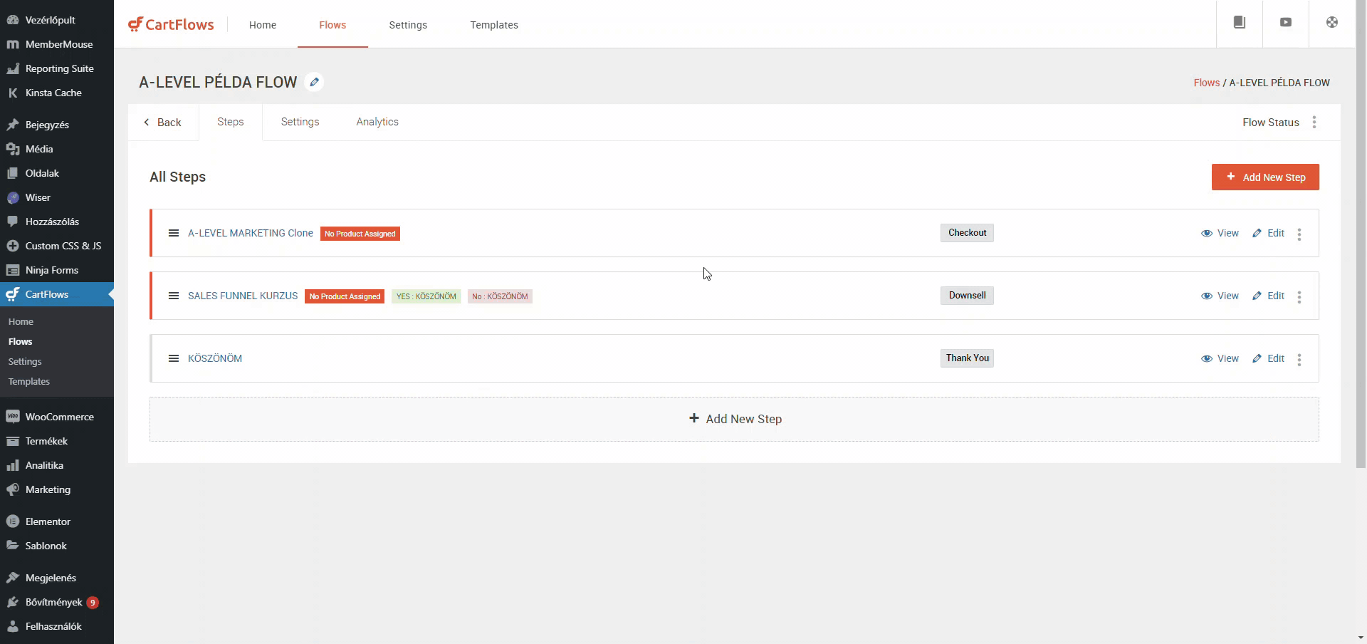Click Flows breadcrumb link

(1206, 83)
